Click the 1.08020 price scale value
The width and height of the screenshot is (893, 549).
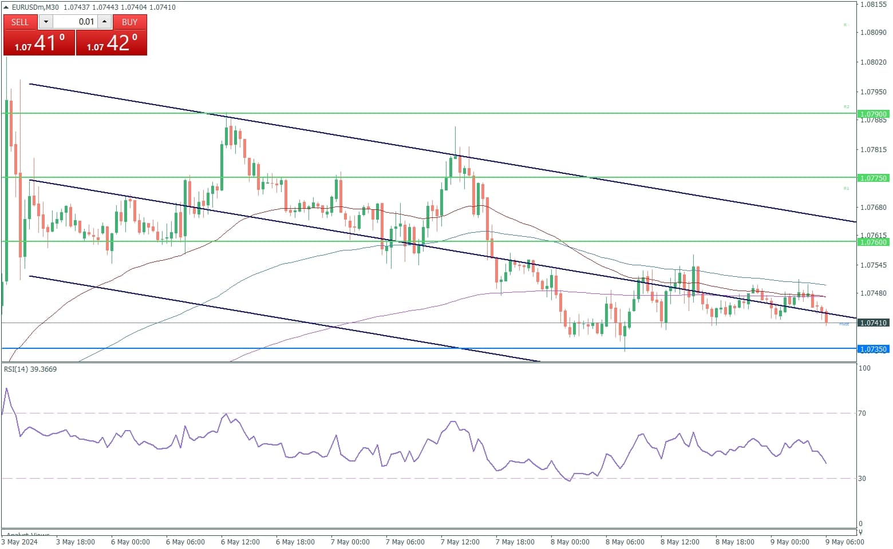[x=874, y=62]
